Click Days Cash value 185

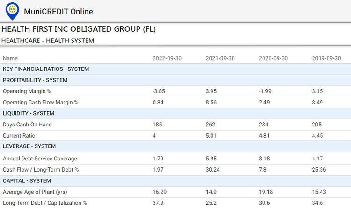click(x=157, y=125)
